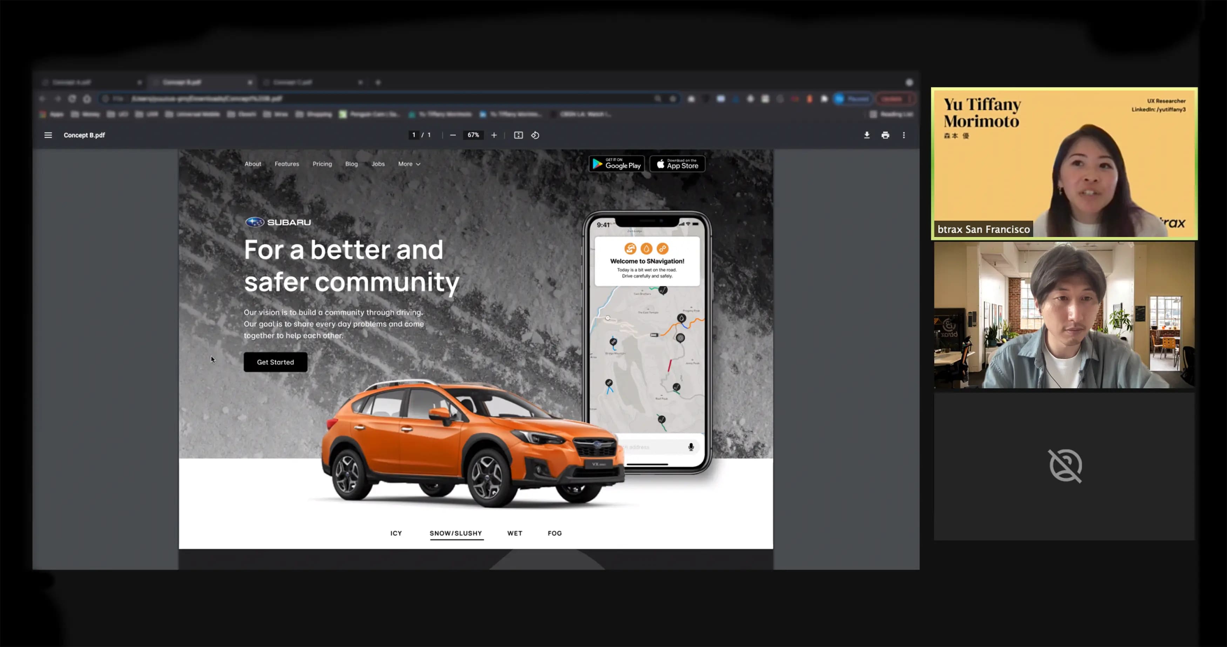The width and height of the screenshot is (1227, 647).
Task: Select the ICY condition tab
Action: coord(396,533)
